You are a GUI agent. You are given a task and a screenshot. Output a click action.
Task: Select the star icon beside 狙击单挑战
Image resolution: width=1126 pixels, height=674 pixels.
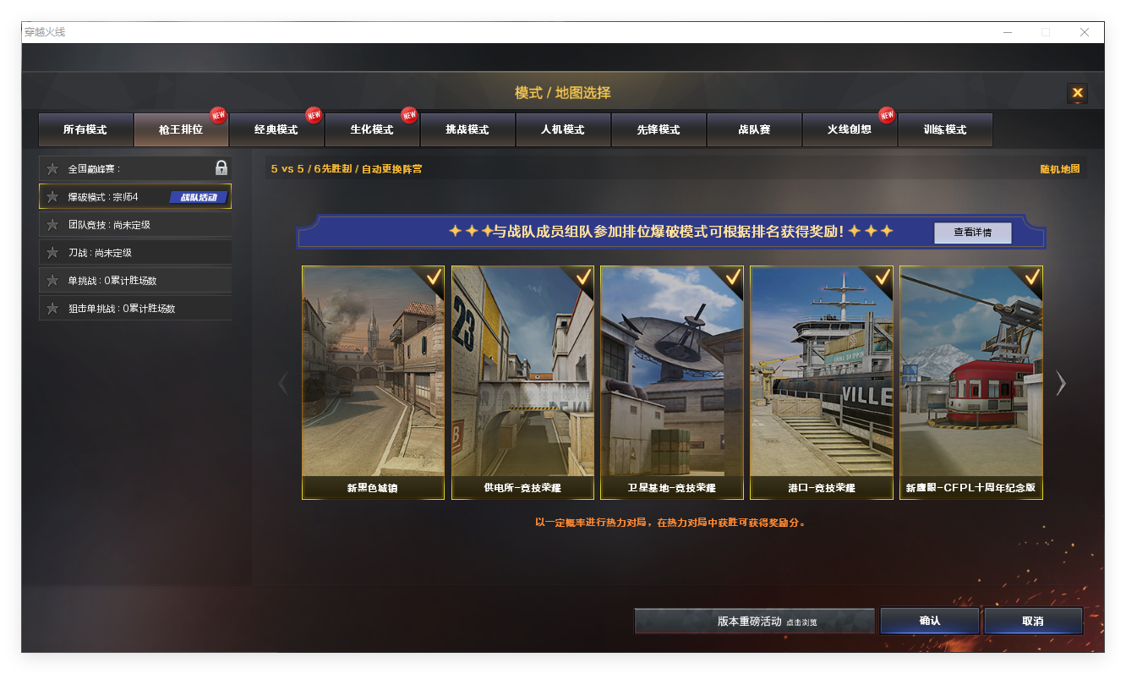[51, 307]
